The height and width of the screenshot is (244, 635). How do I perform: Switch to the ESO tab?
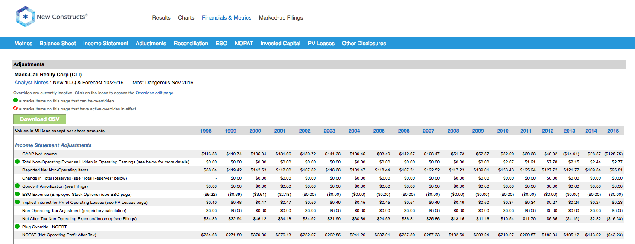221,43
